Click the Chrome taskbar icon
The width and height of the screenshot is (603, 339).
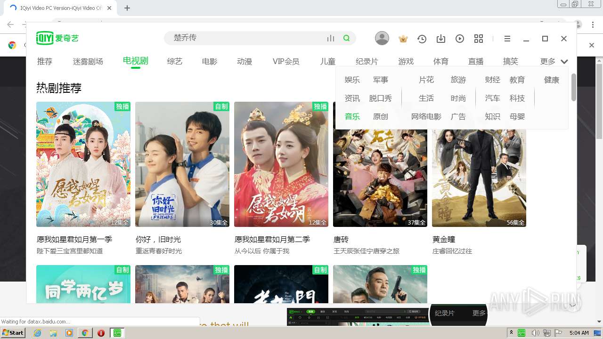[85, 333]
